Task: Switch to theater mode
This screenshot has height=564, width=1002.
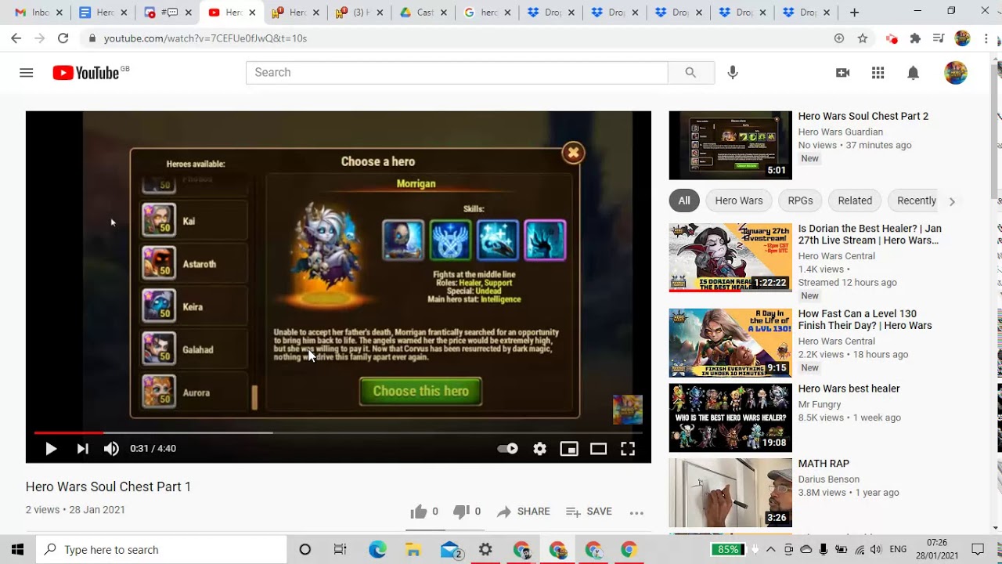Action: pyautogui.click(x=599, y=449)
